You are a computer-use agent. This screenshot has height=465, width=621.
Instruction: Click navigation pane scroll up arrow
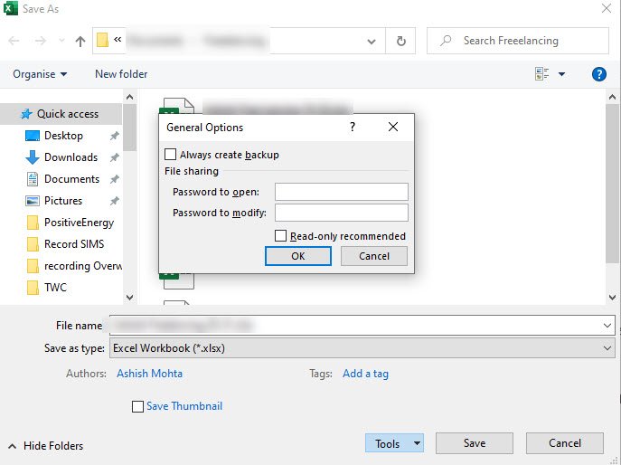[x=129, y=97]
